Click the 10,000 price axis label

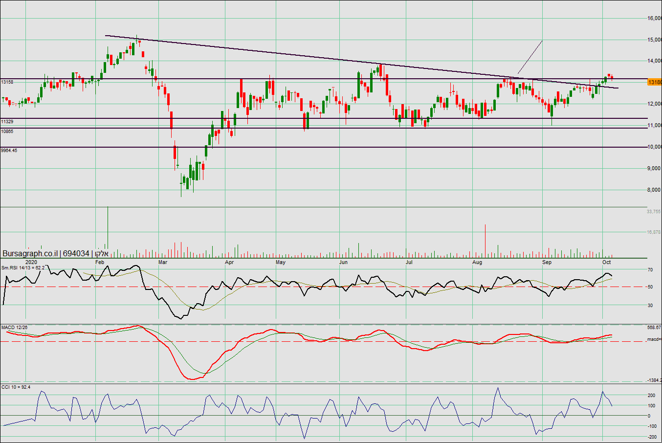tap(654, 147)
